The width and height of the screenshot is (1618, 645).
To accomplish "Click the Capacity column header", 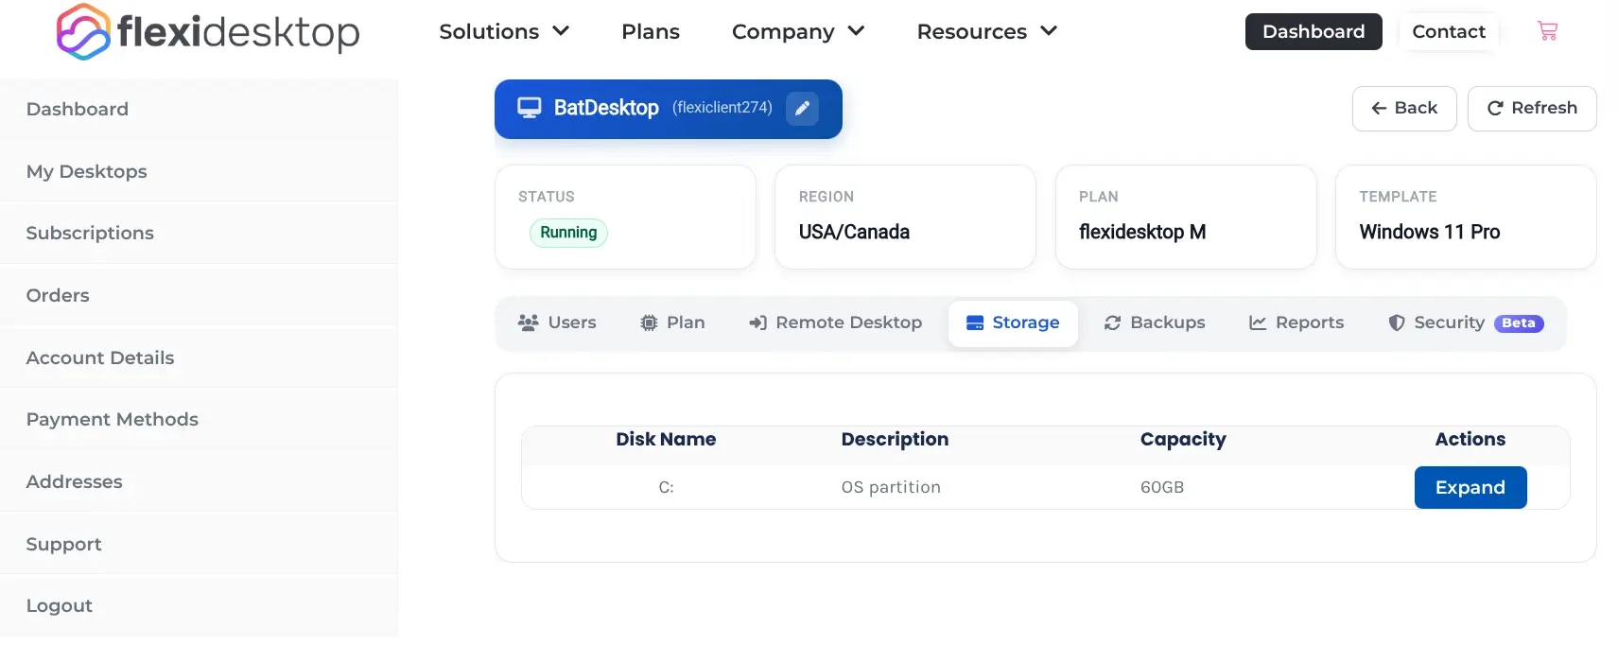I will (x=1183, y=439).
